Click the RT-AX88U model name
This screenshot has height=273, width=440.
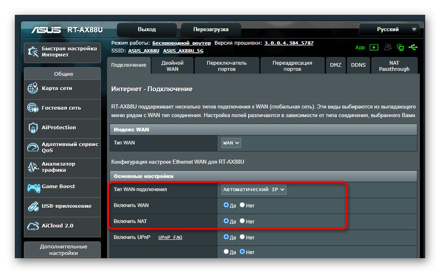85,30
